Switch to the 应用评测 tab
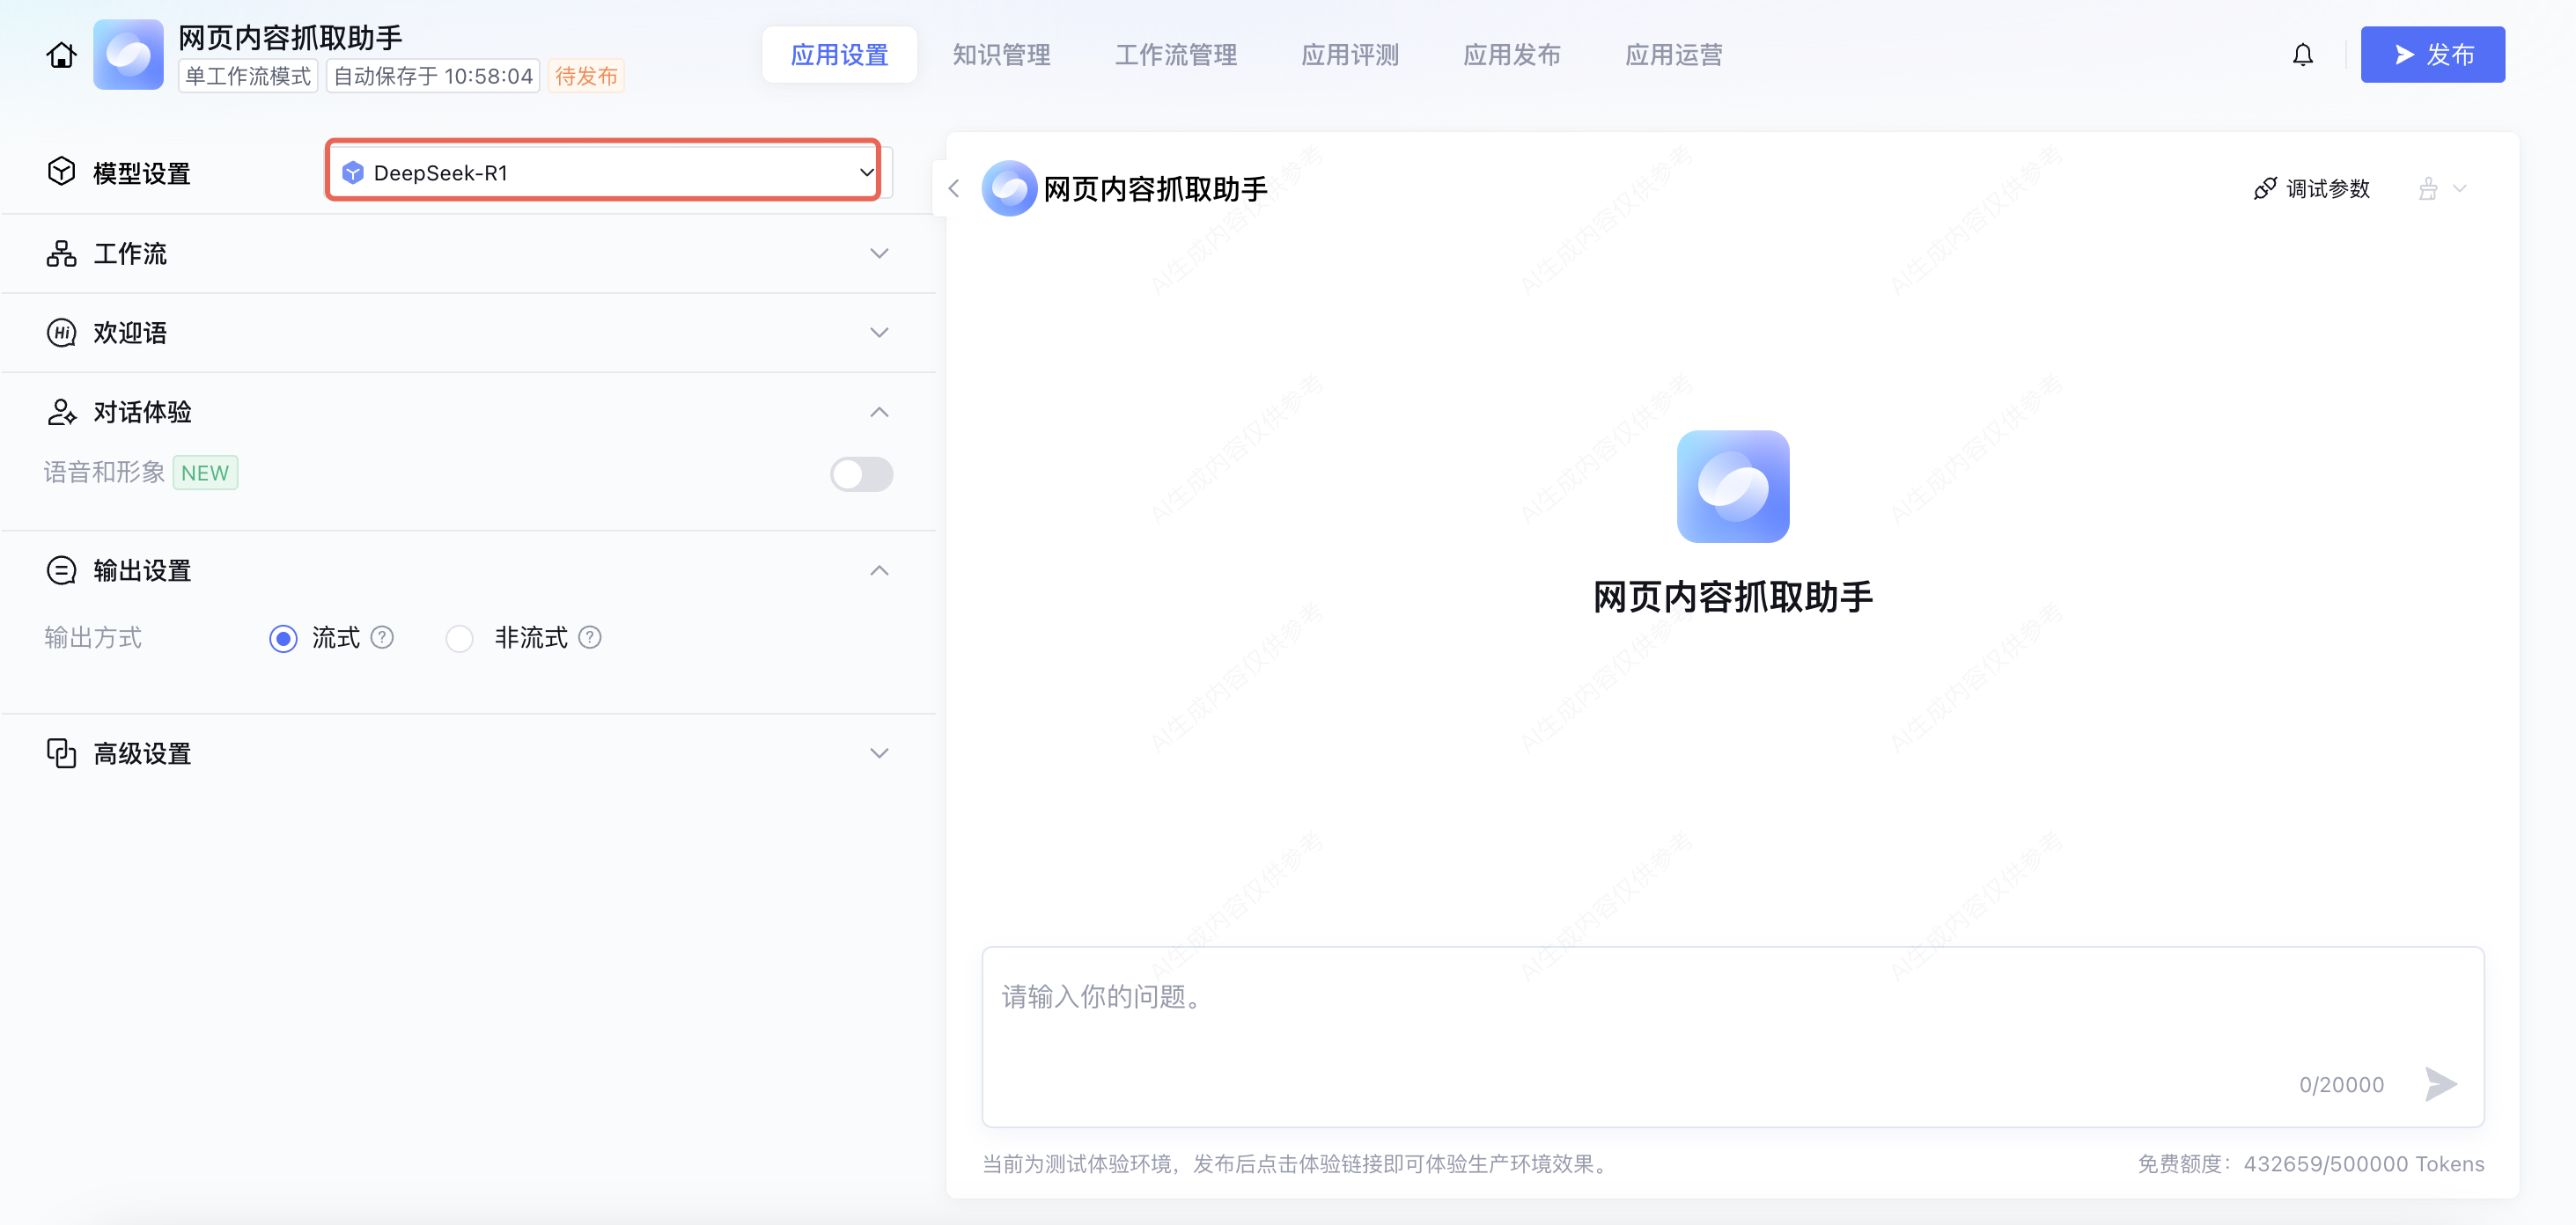Image resolution: width=2576 pixels, height=1225 pixels. 1349,55
